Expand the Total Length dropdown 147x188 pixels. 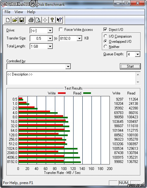(x=50, y=46)
